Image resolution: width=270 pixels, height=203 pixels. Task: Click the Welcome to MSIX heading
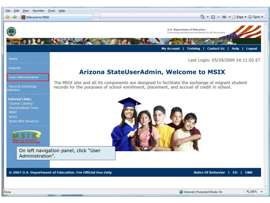point(152,72)
